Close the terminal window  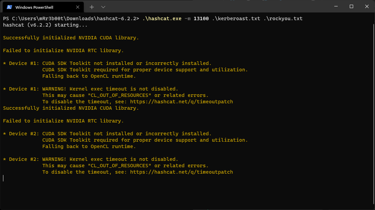click(x=367, y=6)
